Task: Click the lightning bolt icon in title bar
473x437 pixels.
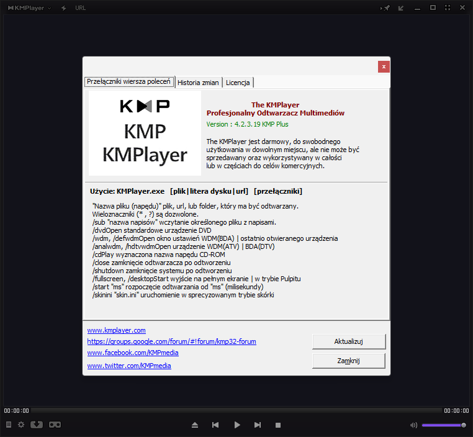Action: pyautogui.click(x=64, y=8)
